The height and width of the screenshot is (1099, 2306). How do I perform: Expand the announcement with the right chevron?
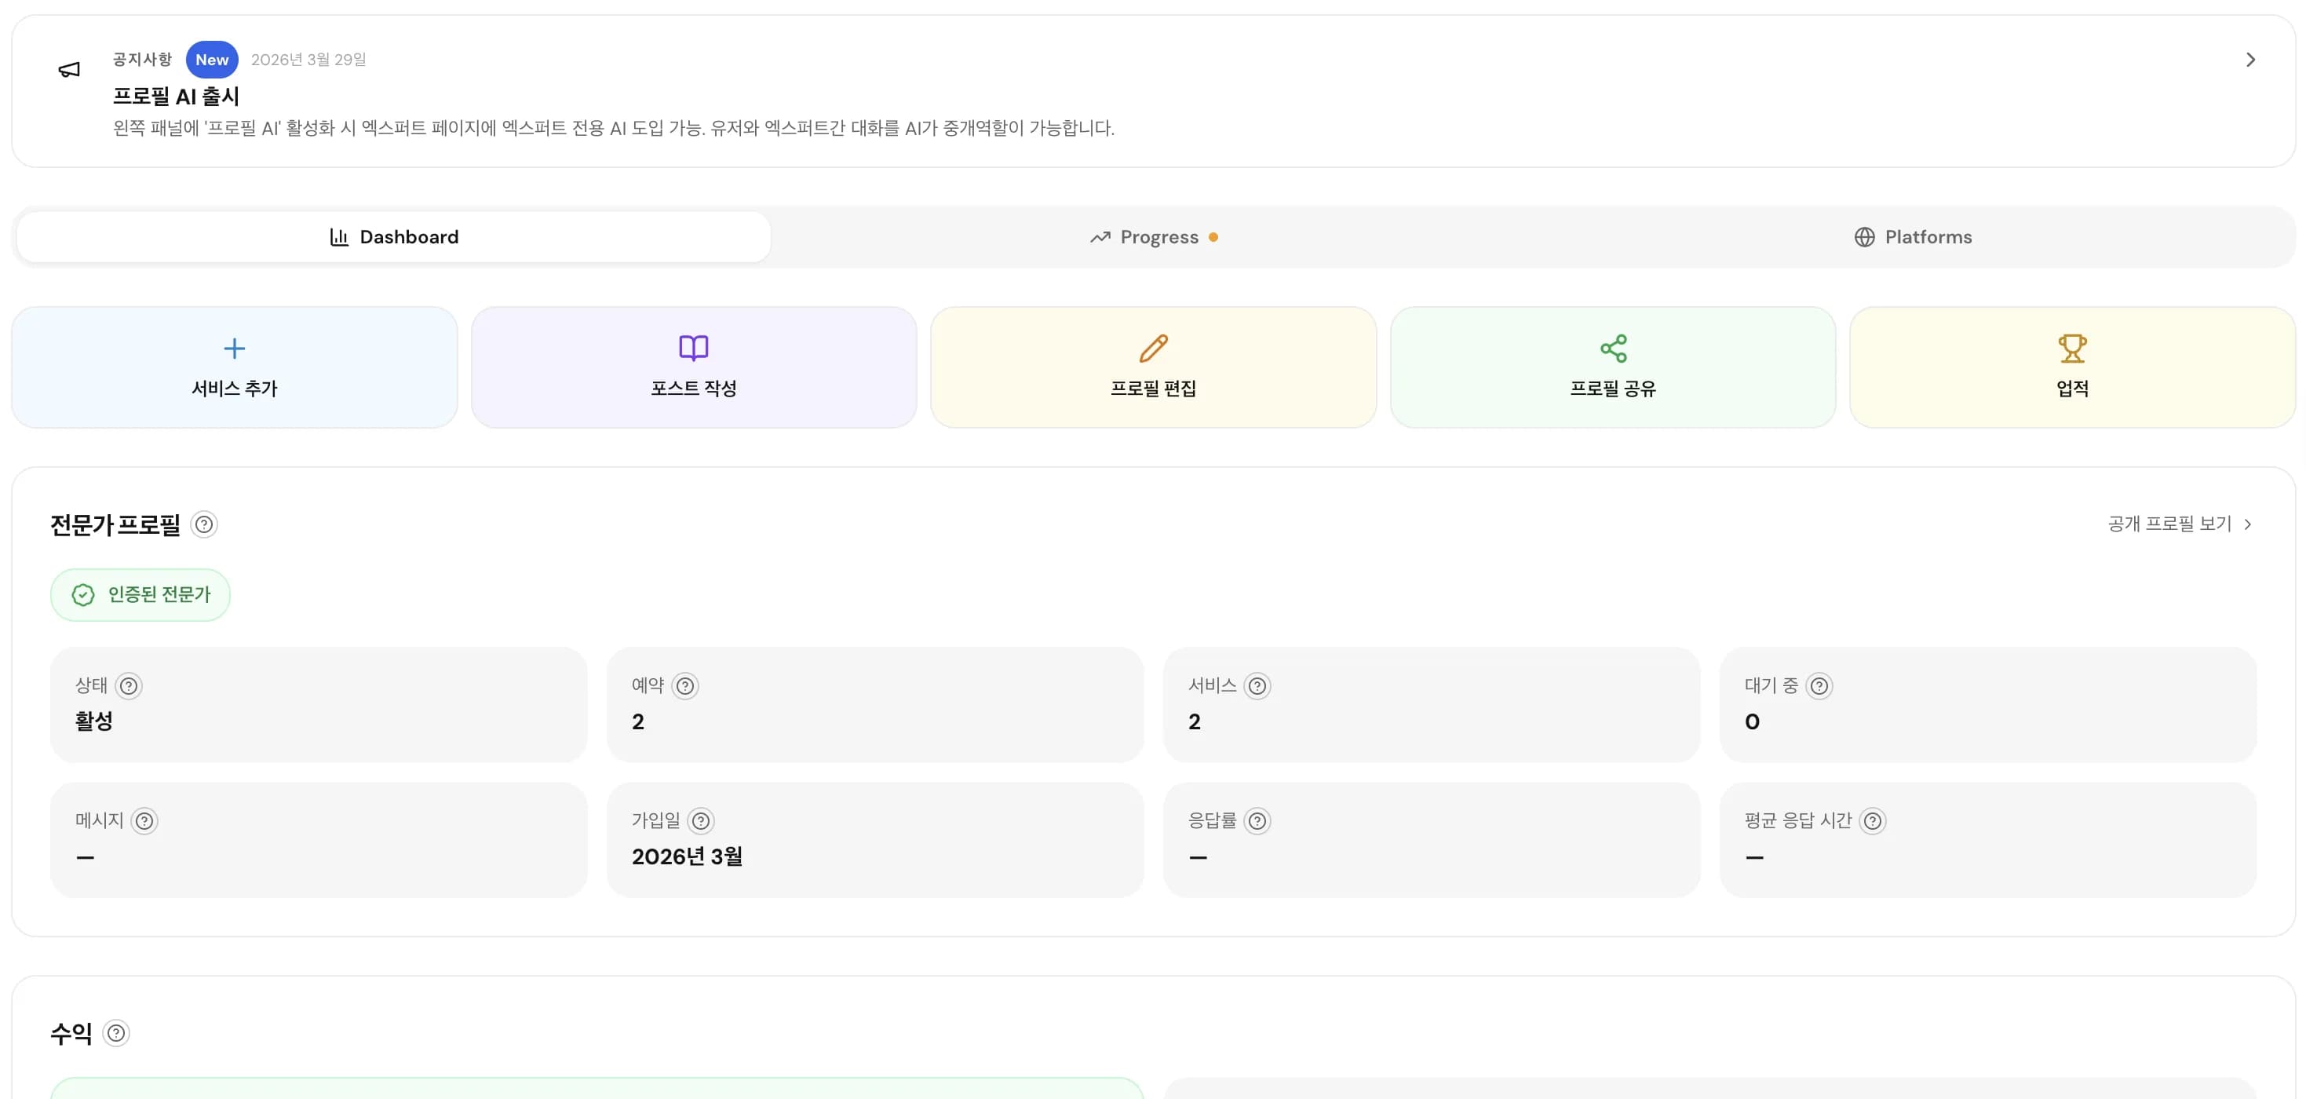point(2249,60)
